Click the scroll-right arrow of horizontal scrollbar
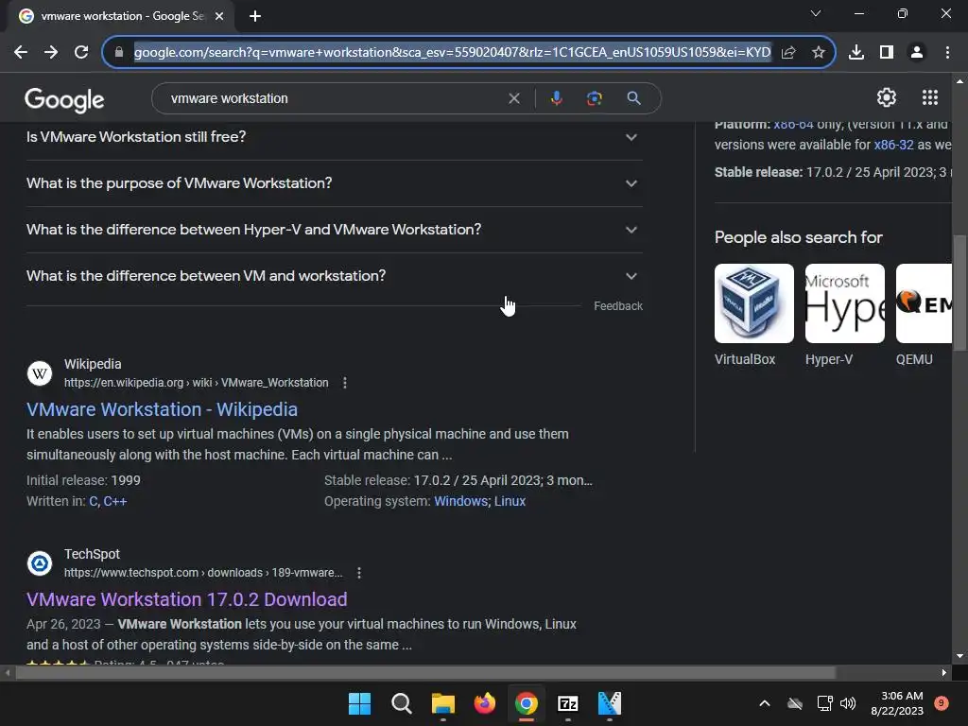Screen dimensions: 968x726 pos(944,673)
